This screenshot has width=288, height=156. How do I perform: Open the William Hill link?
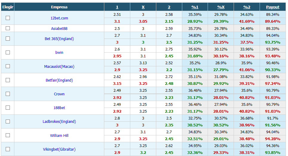[59, 136]
